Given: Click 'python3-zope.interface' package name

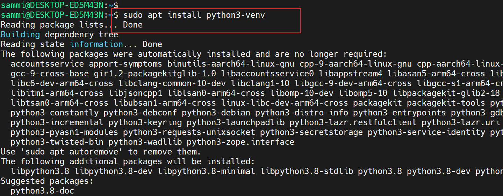Looking at the screenshot, I should (240, 142).
